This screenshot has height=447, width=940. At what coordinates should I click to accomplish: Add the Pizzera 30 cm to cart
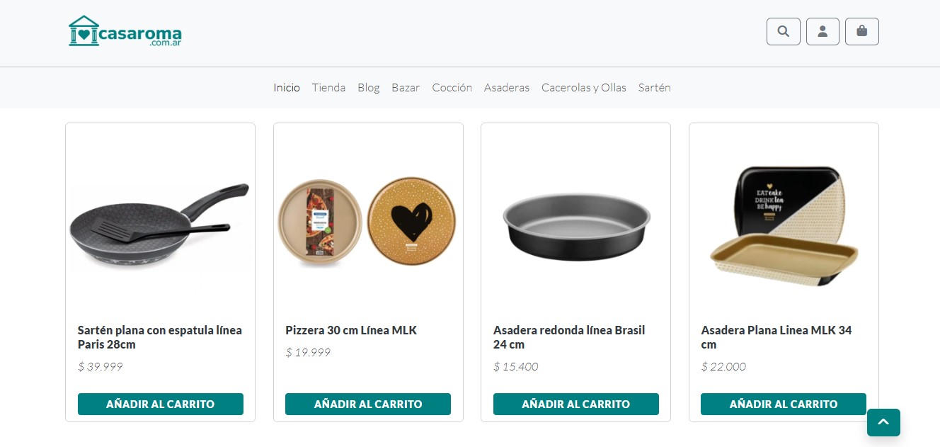coord(368,404)
